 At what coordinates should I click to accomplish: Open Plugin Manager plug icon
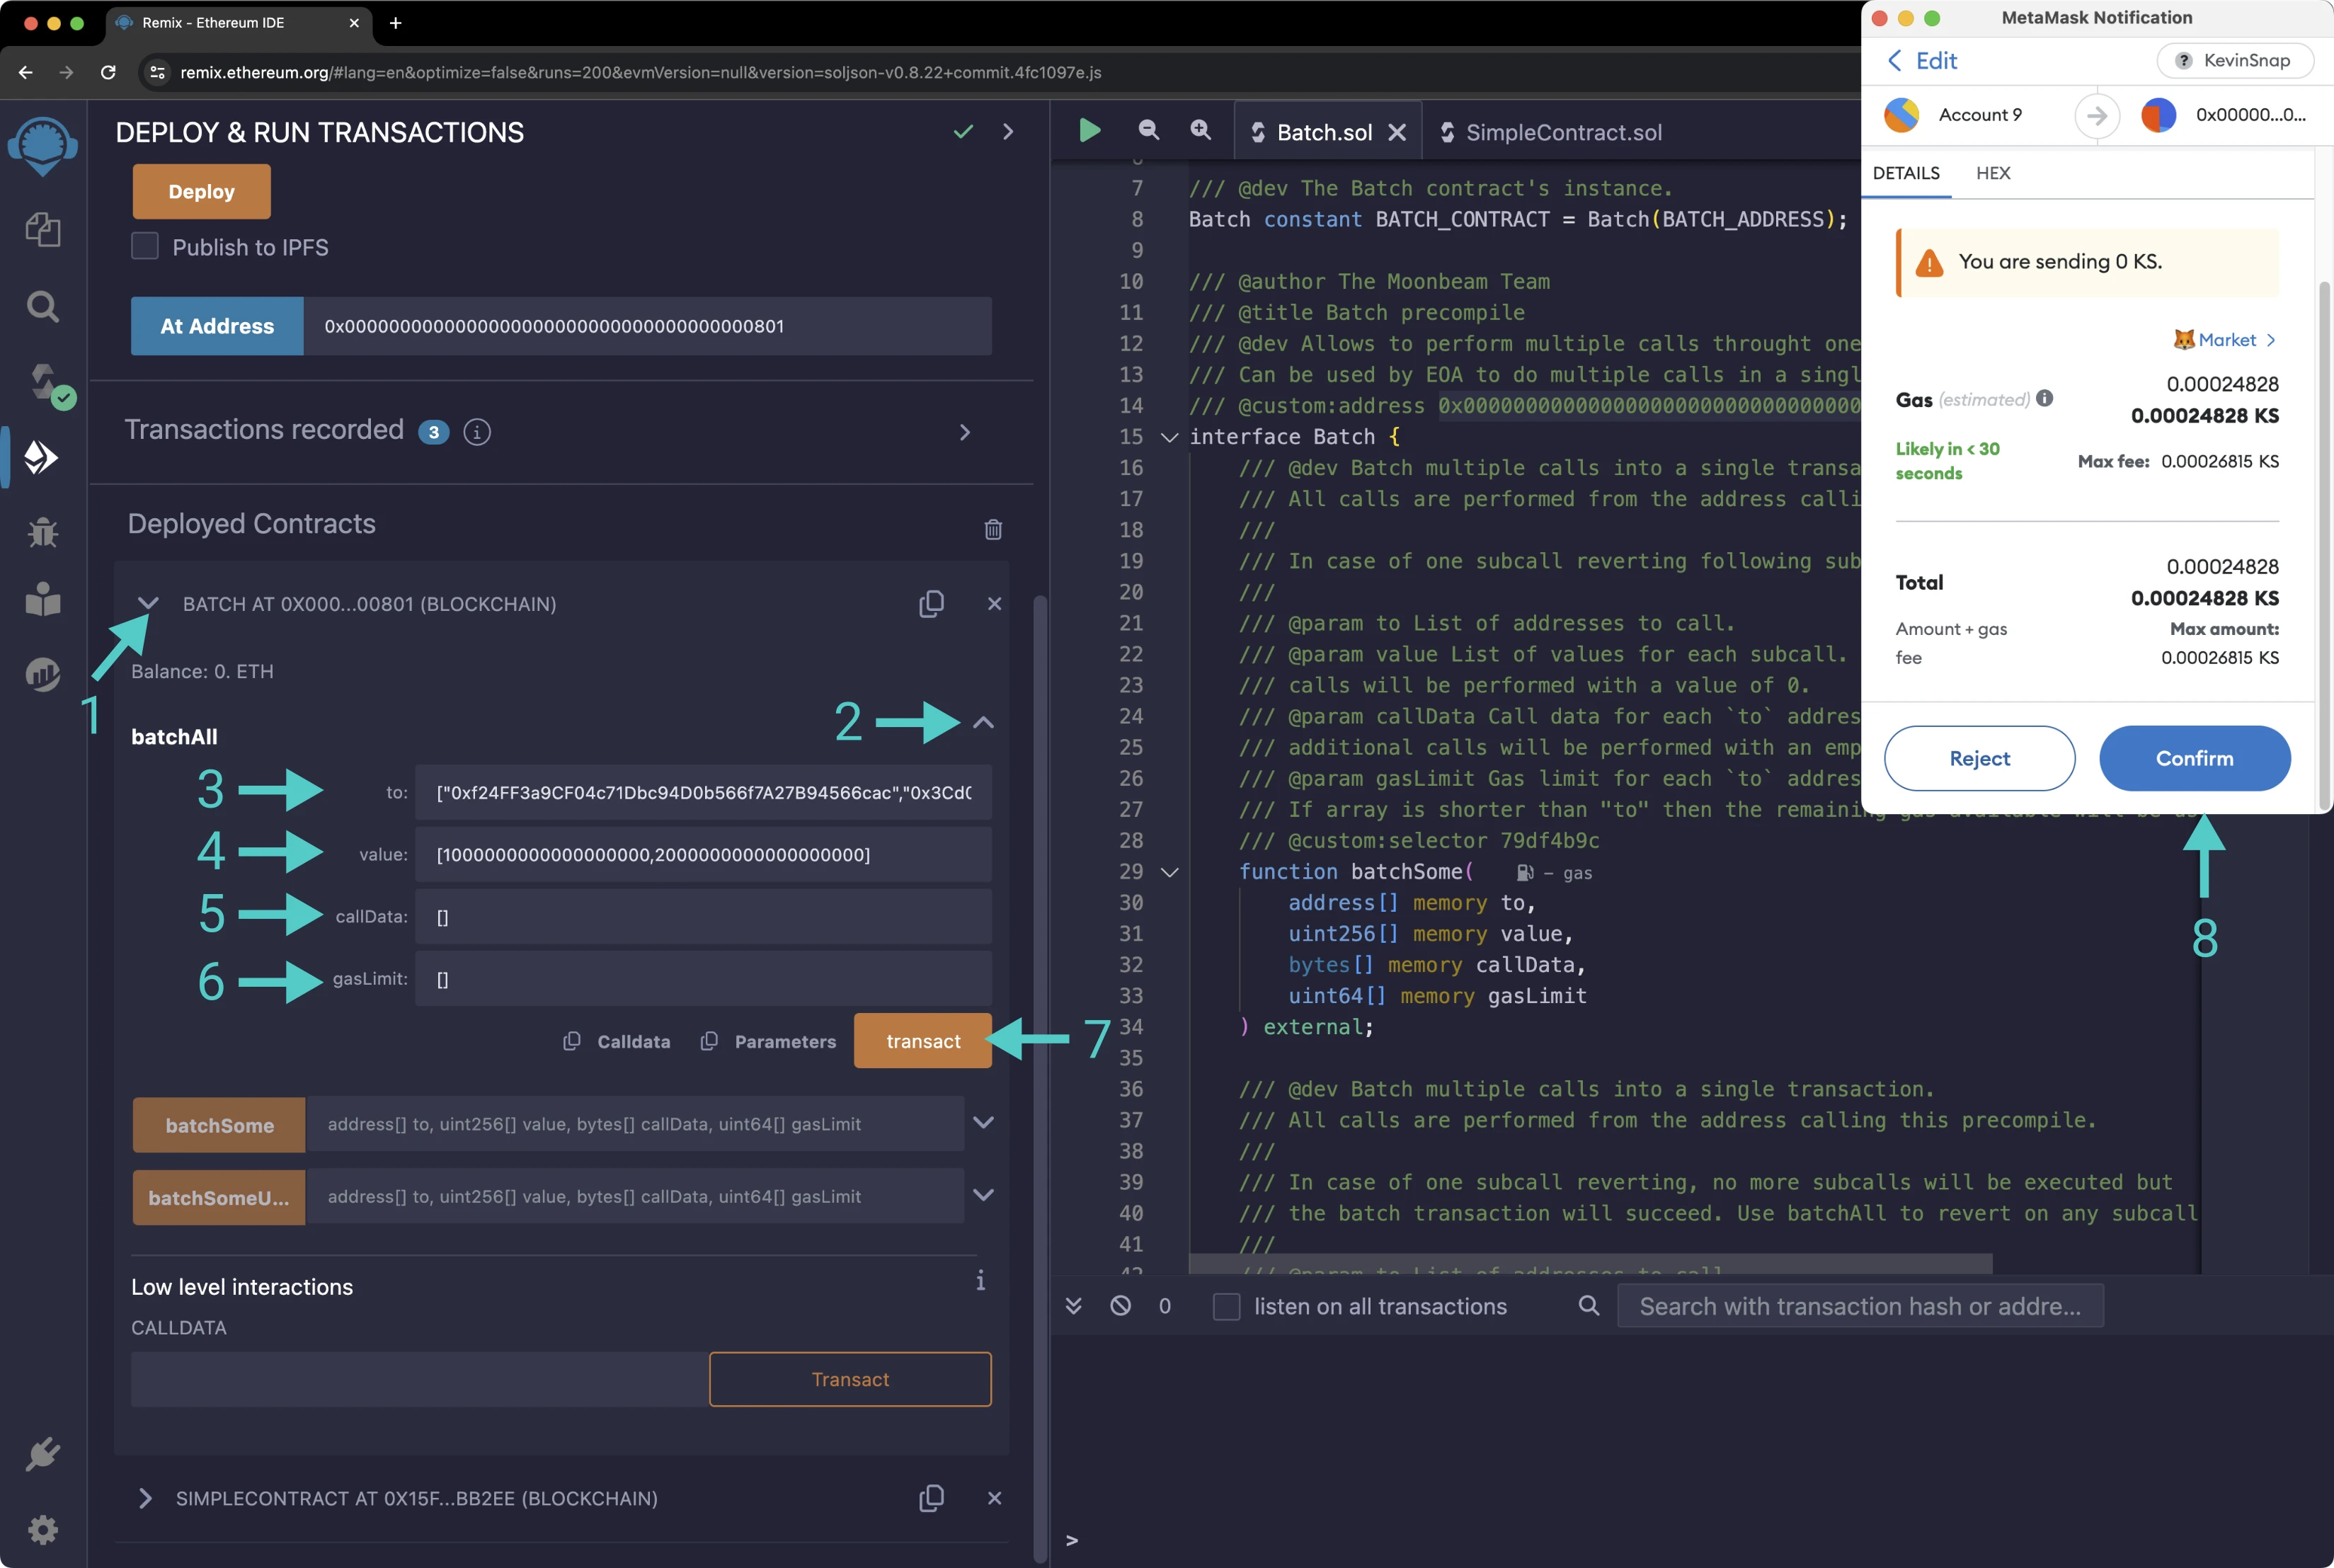43,1454
